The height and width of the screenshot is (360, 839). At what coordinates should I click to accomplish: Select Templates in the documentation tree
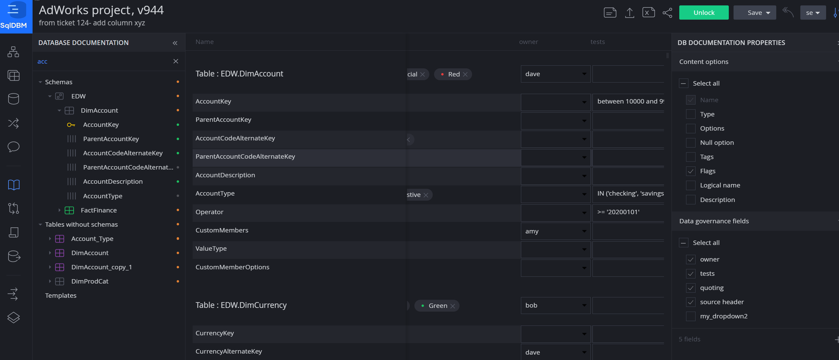point(61,295)
